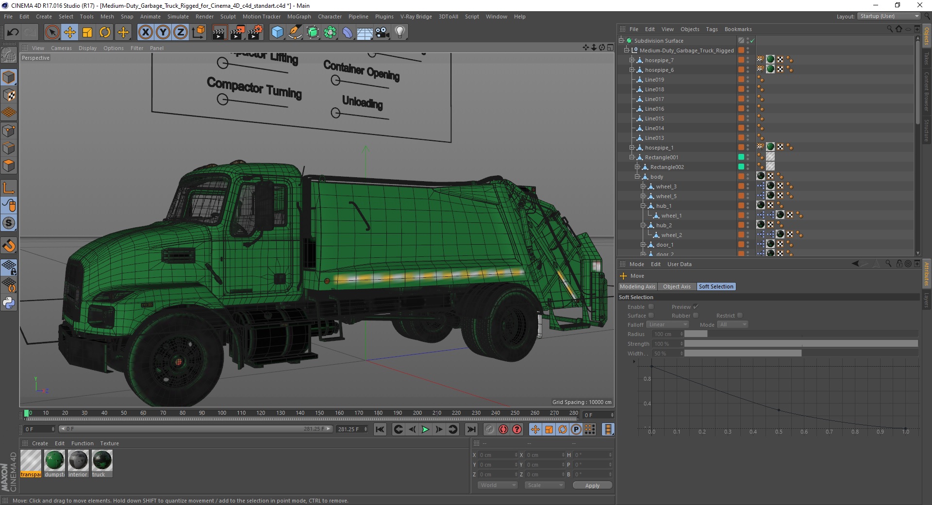Open Python script icon
Image resolution: width=932 pixels, height=505 pixels.
click(x=9, y=303)
